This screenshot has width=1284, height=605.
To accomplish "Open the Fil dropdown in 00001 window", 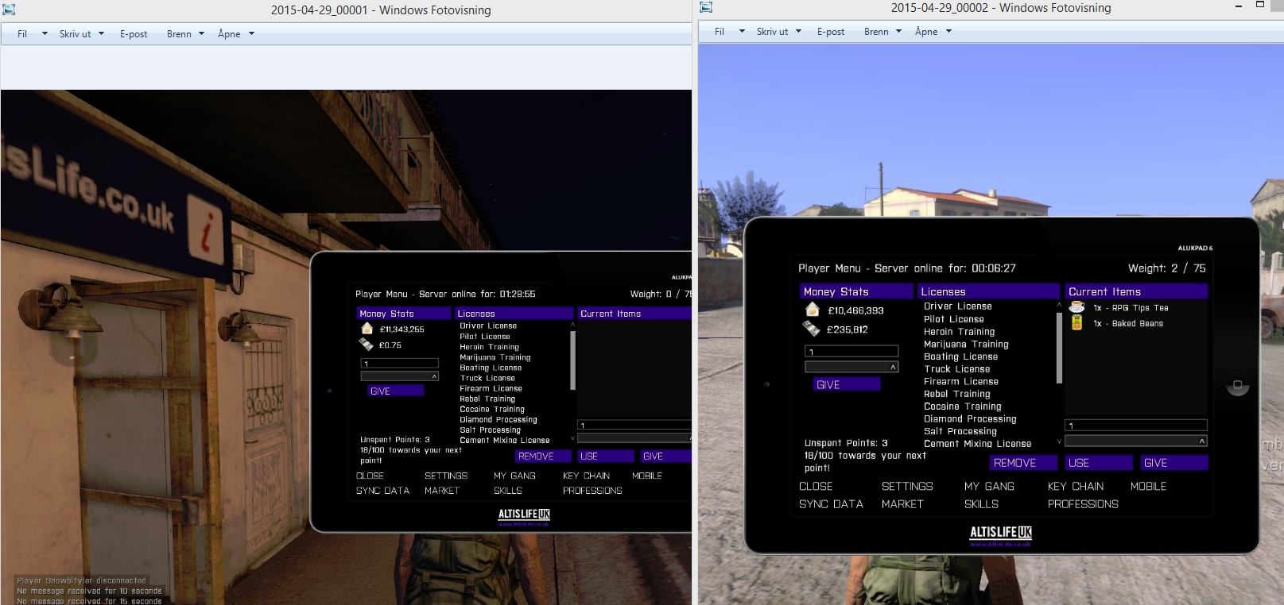I will point(45,33).
